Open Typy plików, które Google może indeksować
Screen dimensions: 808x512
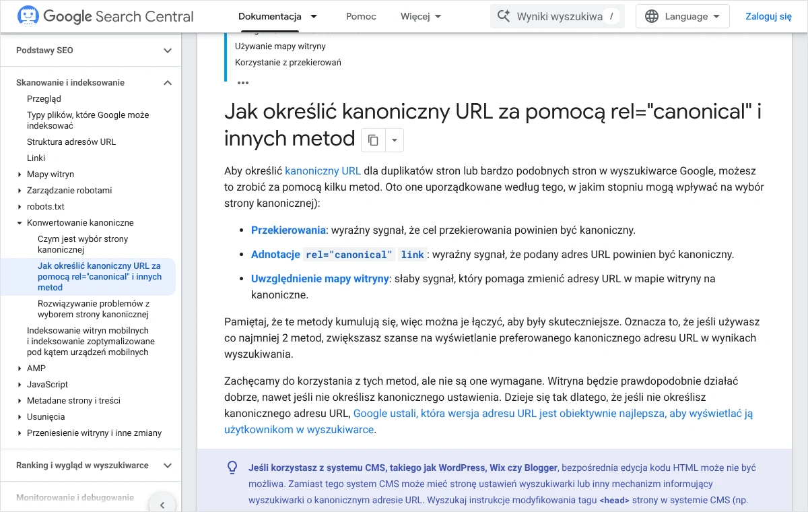click(x=88, y=121)
